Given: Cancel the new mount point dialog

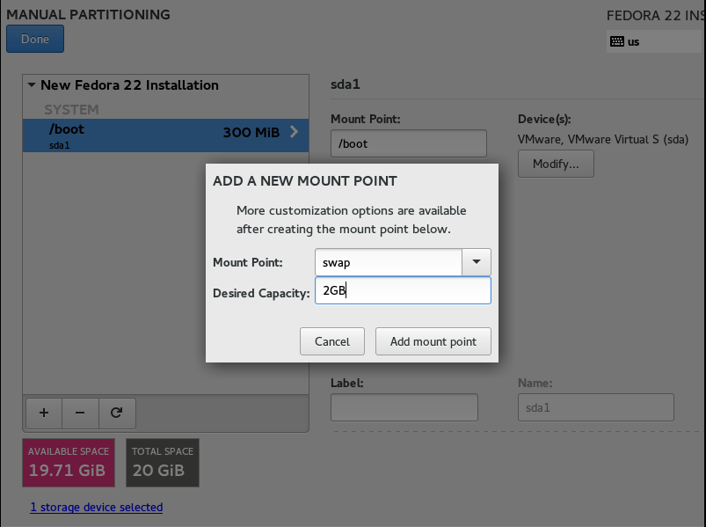Looking at the screenshot, I should coord(332,341).
